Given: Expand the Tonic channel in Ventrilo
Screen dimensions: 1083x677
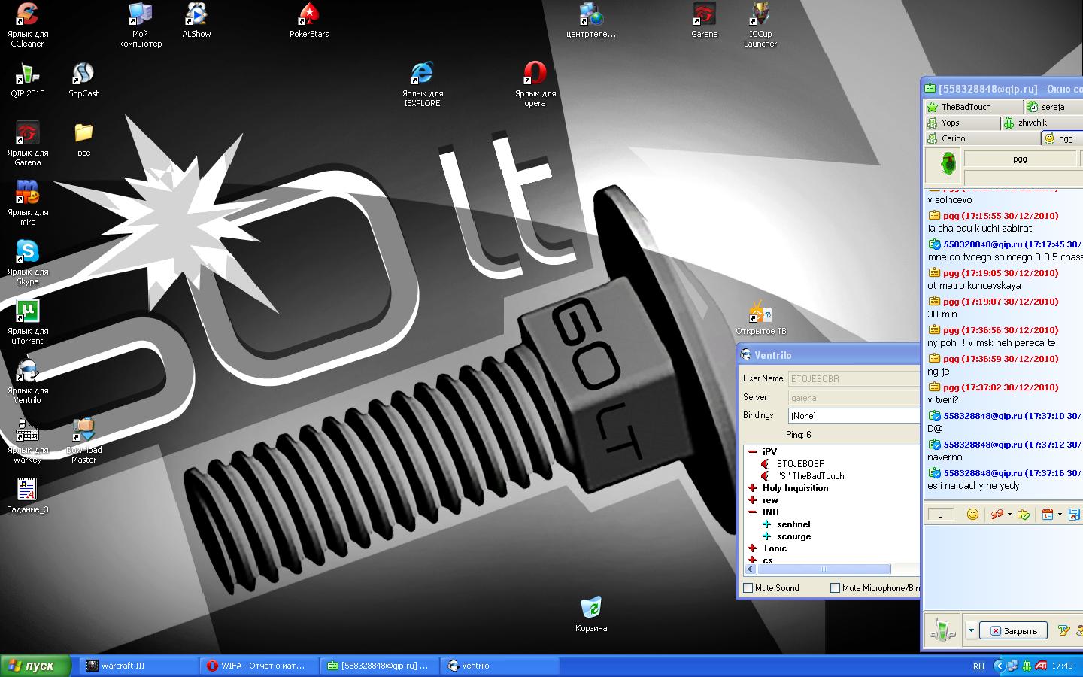Looking at the screenshot, I should pyautogui.click(x=752, y=548).
